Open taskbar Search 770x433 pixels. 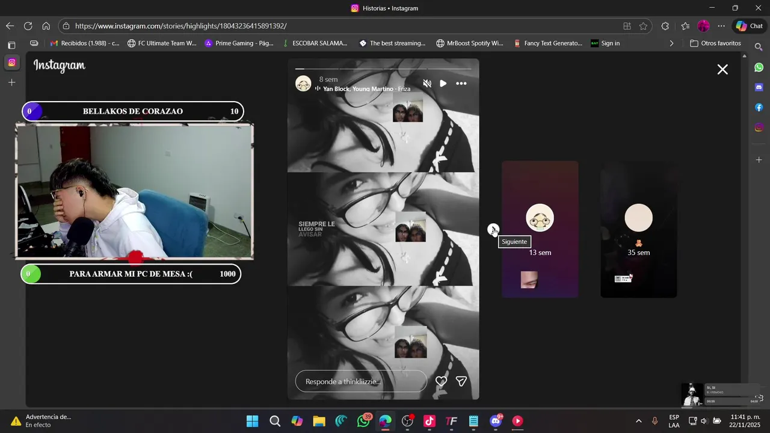[275, 421]
